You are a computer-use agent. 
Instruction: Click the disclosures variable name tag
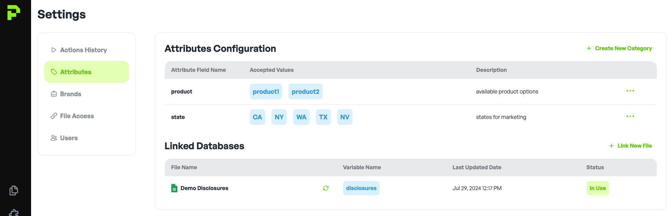pos(361,188)
